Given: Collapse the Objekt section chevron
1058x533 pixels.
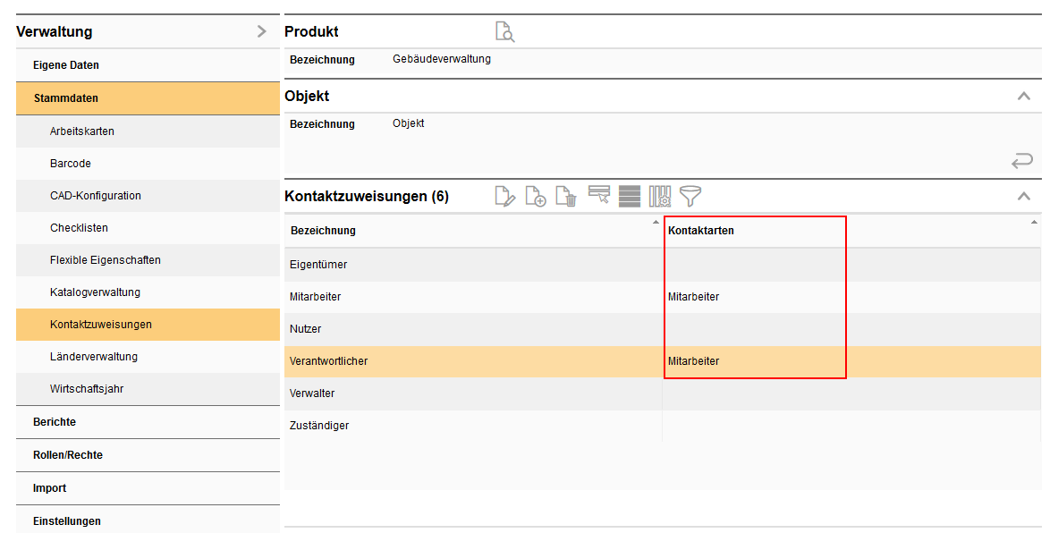Looking at the screenshot, I should click(x=1024, y=96).
